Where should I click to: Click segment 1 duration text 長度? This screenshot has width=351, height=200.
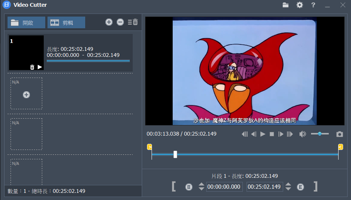(70, 49)
